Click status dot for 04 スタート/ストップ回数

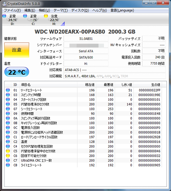8,99
